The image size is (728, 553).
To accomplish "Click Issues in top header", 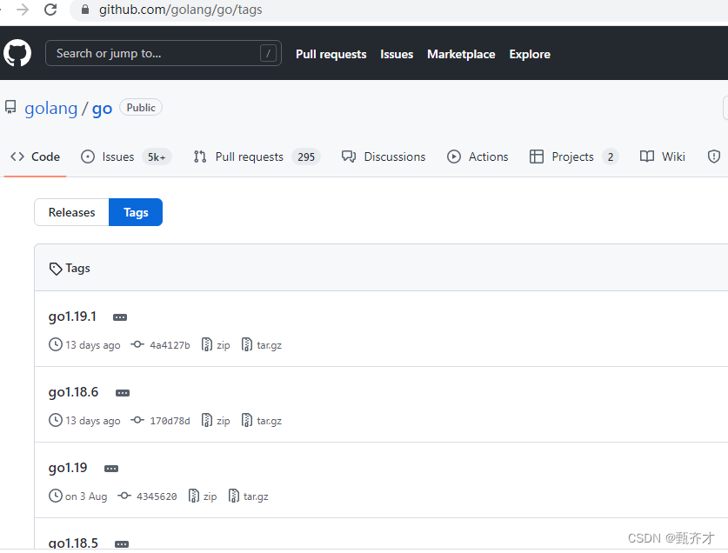I will click(x=397, y=54).
